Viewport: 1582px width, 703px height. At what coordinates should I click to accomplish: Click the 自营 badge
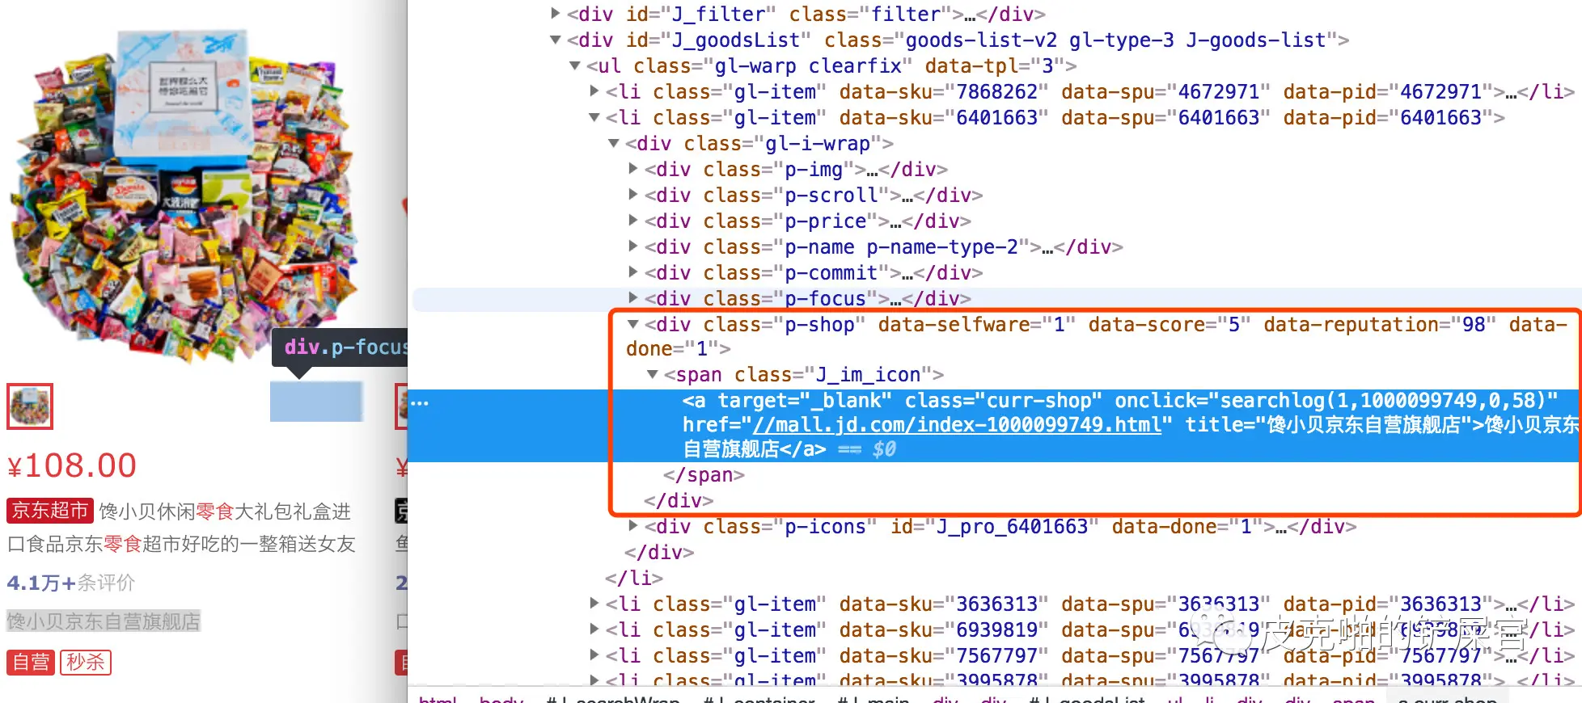point(31,662)
